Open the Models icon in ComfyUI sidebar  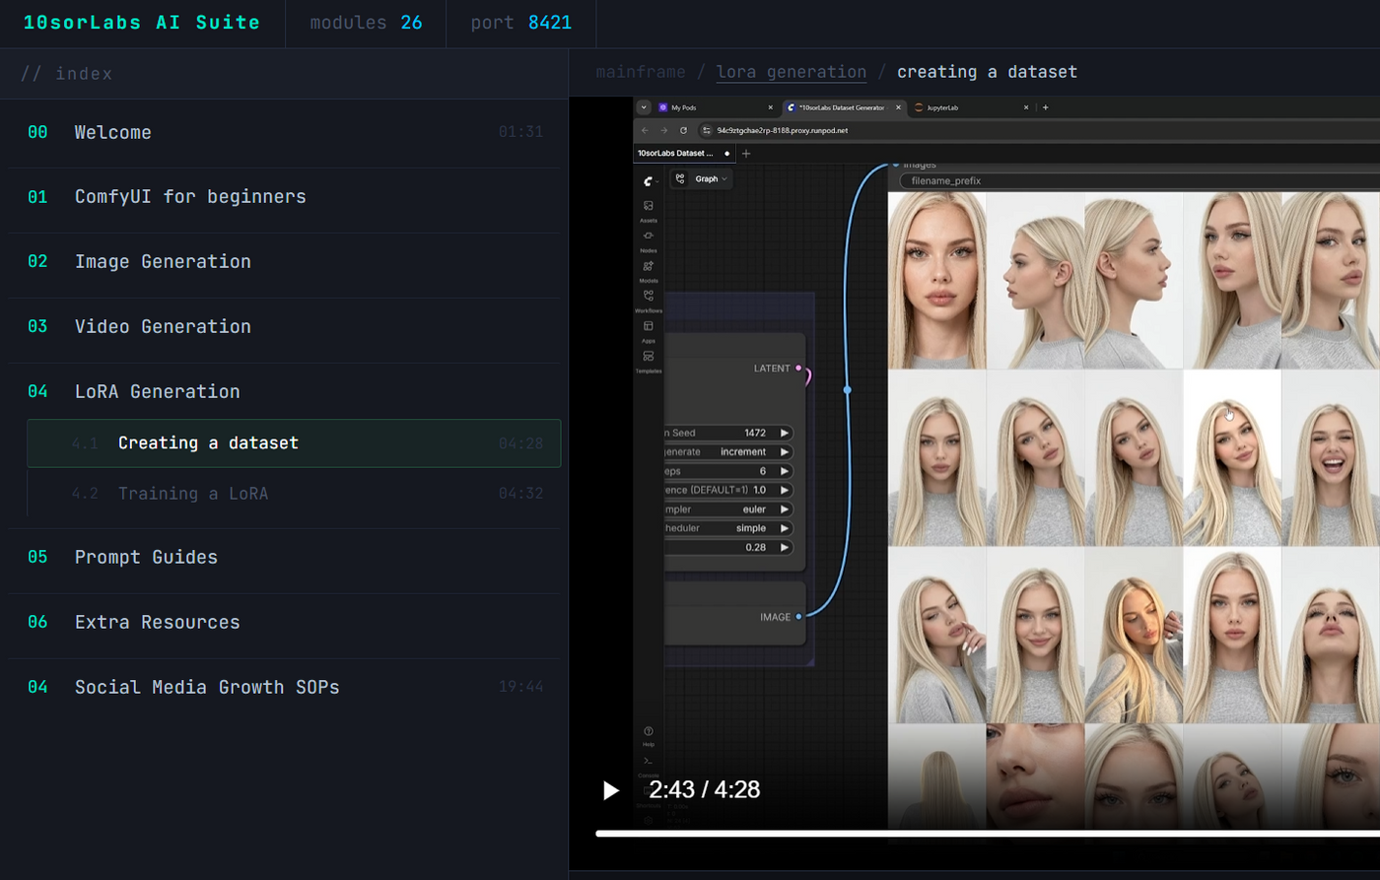tap(649, 271)
